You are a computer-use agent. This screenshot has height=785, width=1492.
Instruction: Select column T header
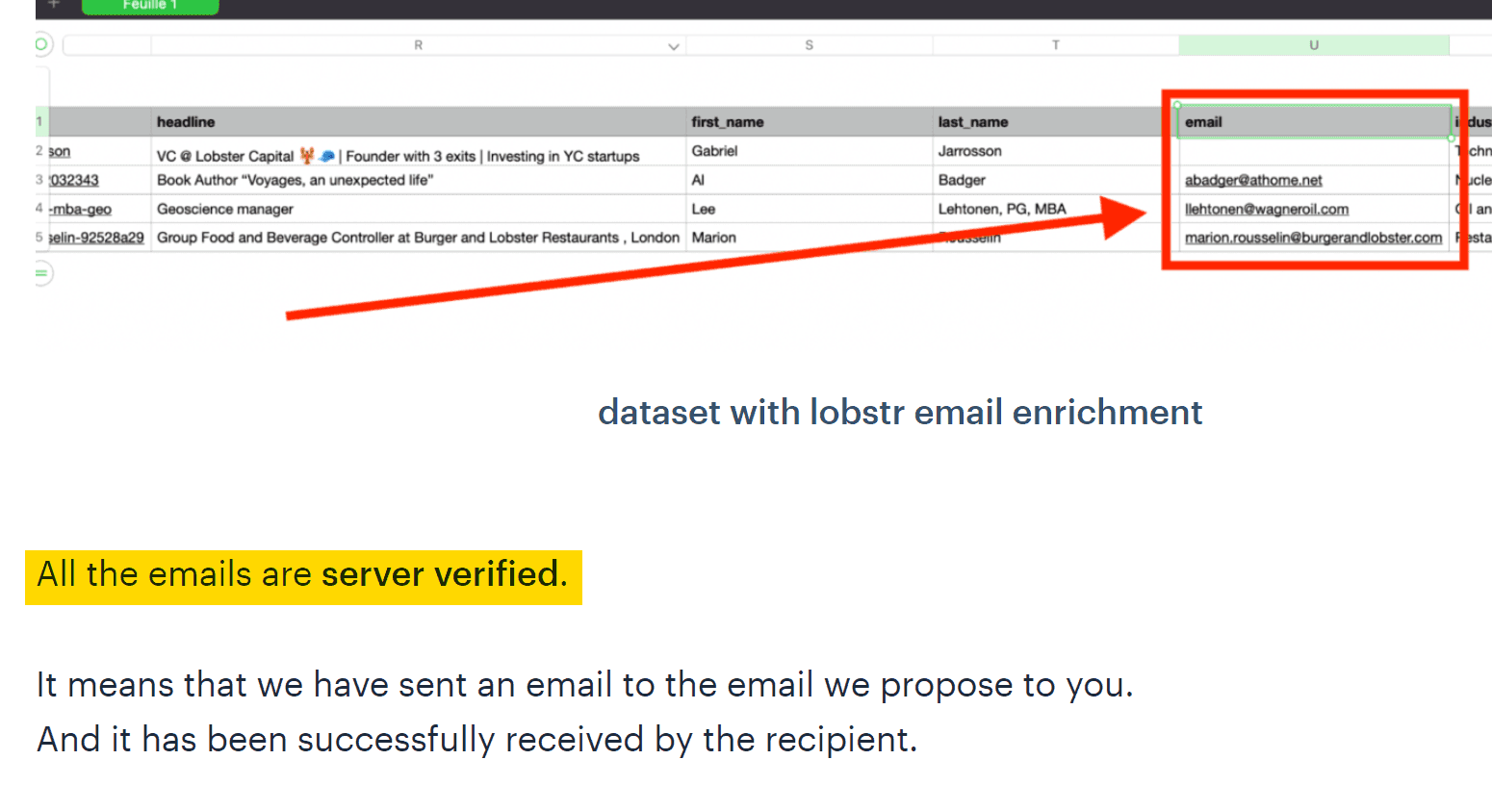click(1056, 45)
